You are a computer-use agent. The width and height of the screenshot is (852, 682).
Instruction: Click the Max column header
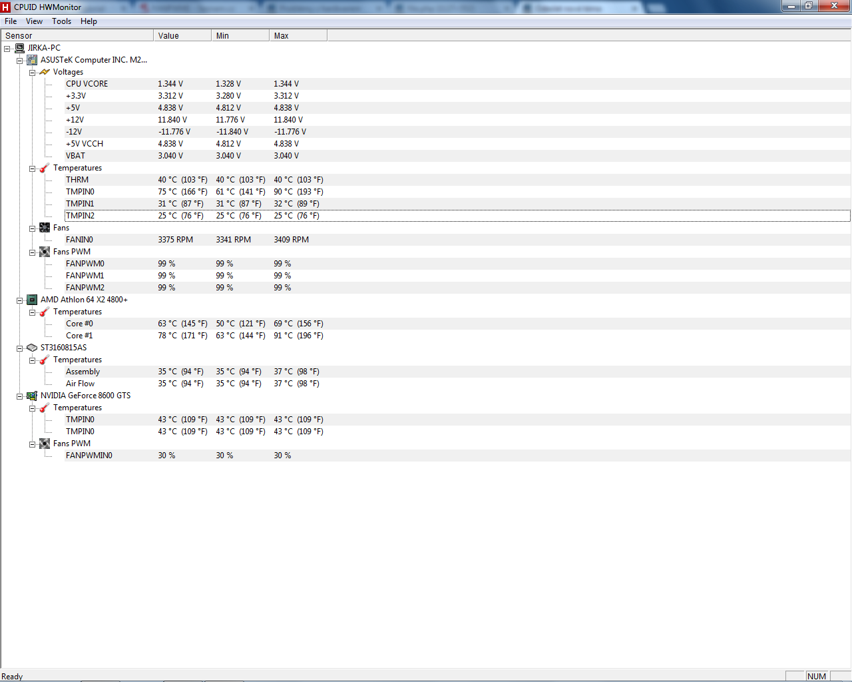pyautogui.click(x=298, y=36)
